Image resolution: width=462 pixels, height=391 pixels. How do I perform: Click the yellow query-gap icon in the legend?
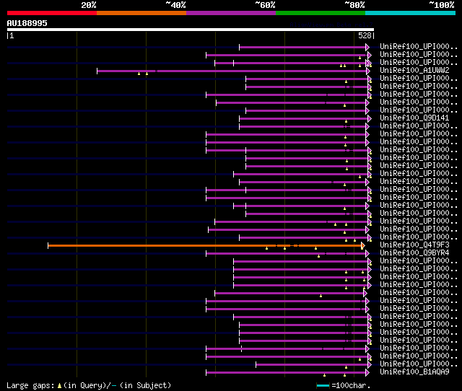click(59, 385)
